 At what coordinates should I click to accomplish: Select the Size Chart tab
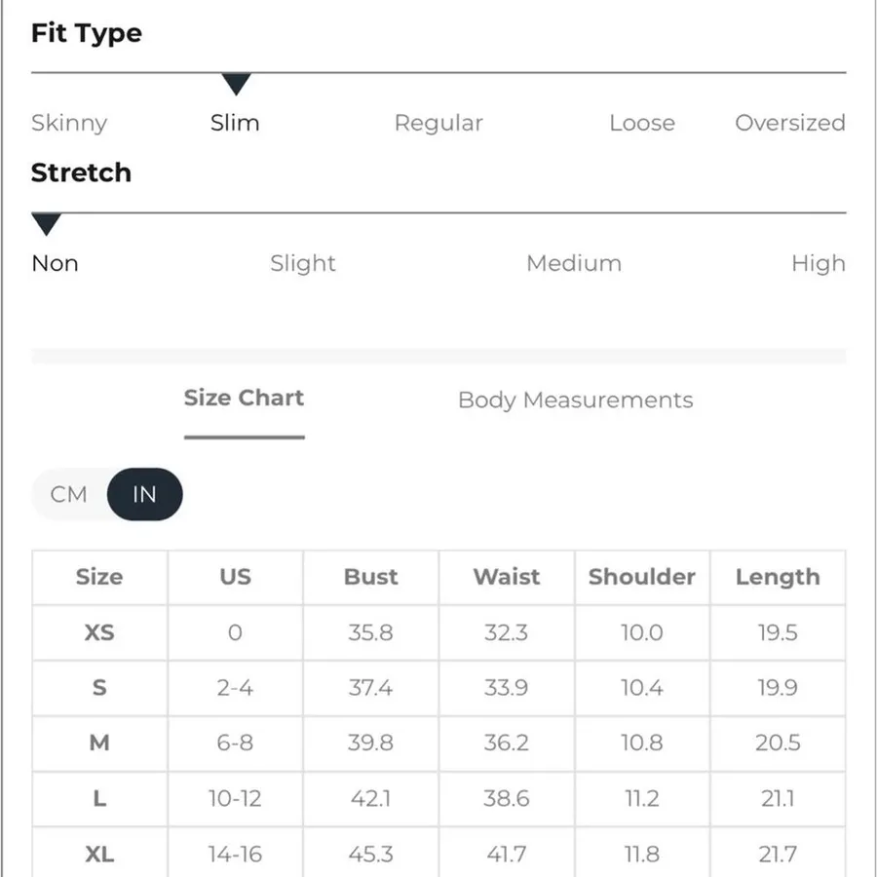pos(244,398)
